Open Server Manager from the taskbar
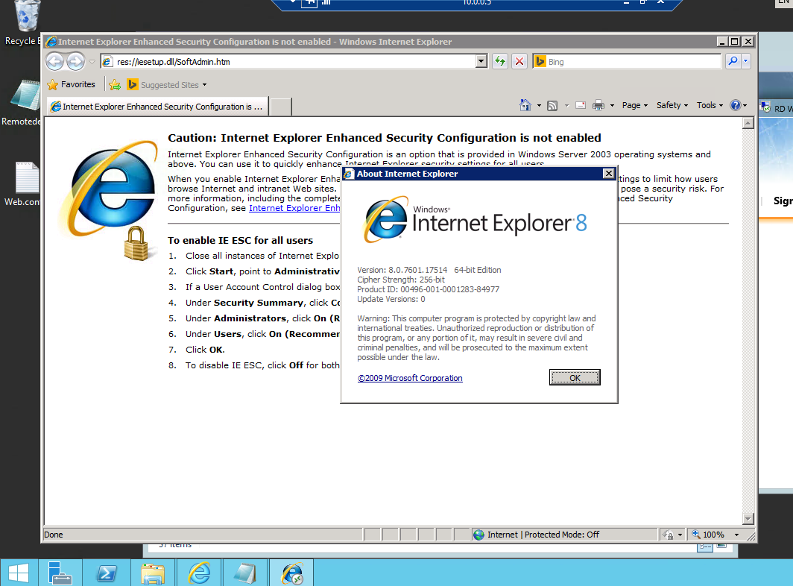The image size is (793, 586). tap(60, 573)
